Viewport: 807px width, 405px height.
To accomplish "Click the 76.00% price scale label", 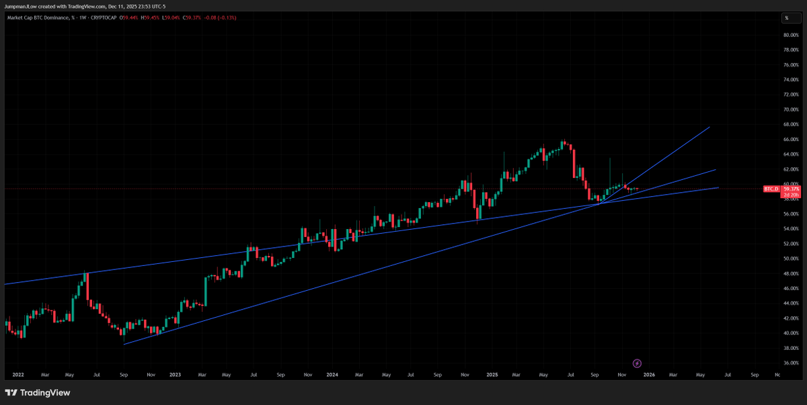I will point(790,65).
